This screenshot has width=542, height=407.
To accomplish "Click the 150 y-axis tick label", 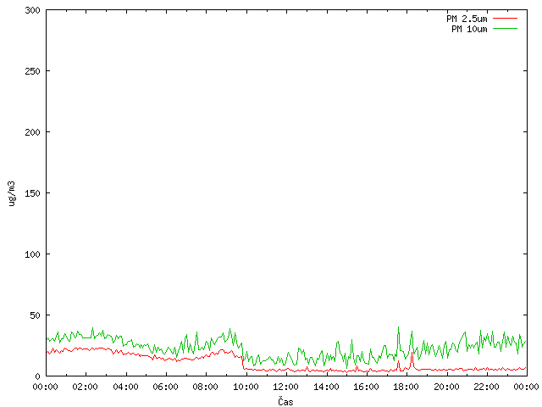I will coord(32,193).
